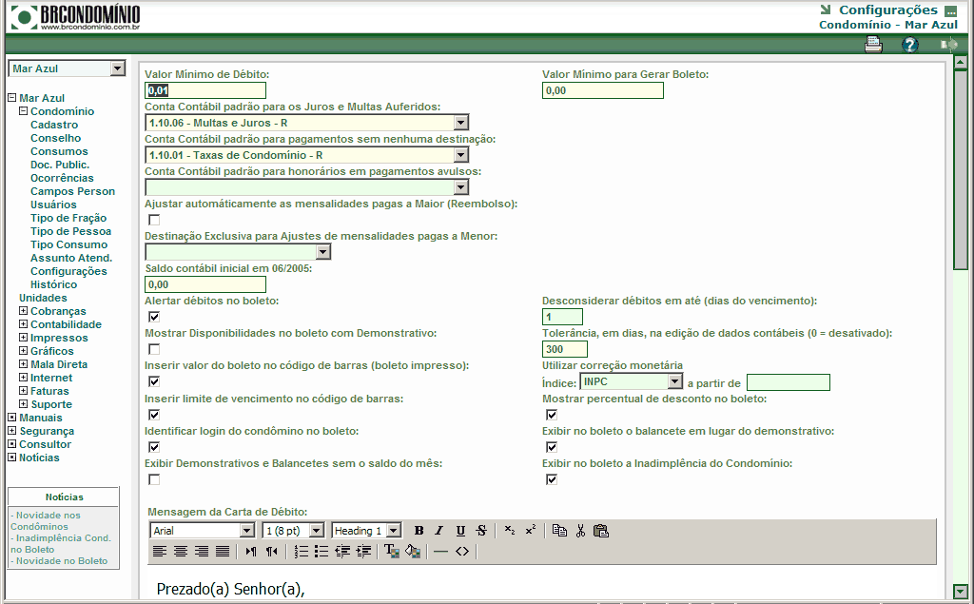Screen dimensions: 974x604
Task: Increase indent in editor
Action: click(363, 551)
